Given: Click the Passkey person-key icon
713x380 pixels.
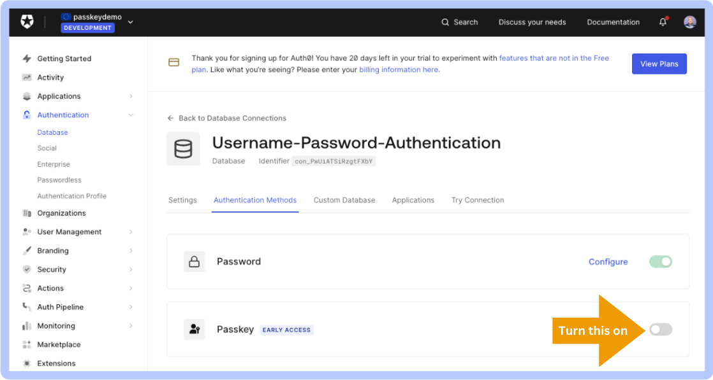Looking at the screenshot, I should click(x=194, y=329).
